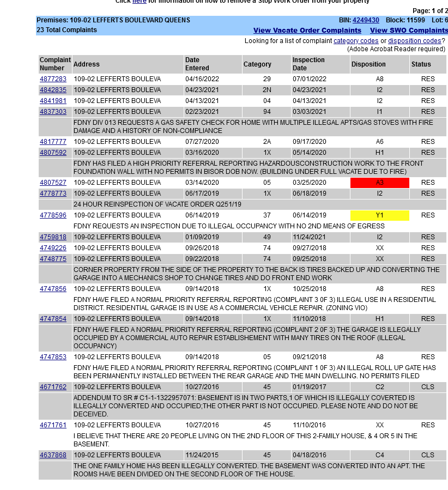View SWO Complaints link
Screen dimensions: 448x490
(409, 31)
